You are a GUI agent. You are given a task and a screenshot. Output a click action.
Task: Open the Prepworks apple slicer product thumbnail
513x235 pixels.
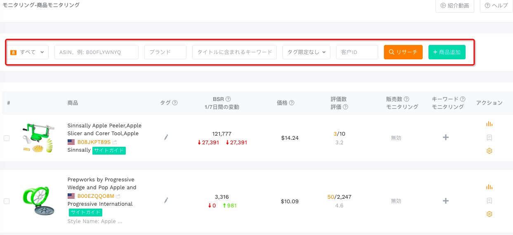pos(38,201)
